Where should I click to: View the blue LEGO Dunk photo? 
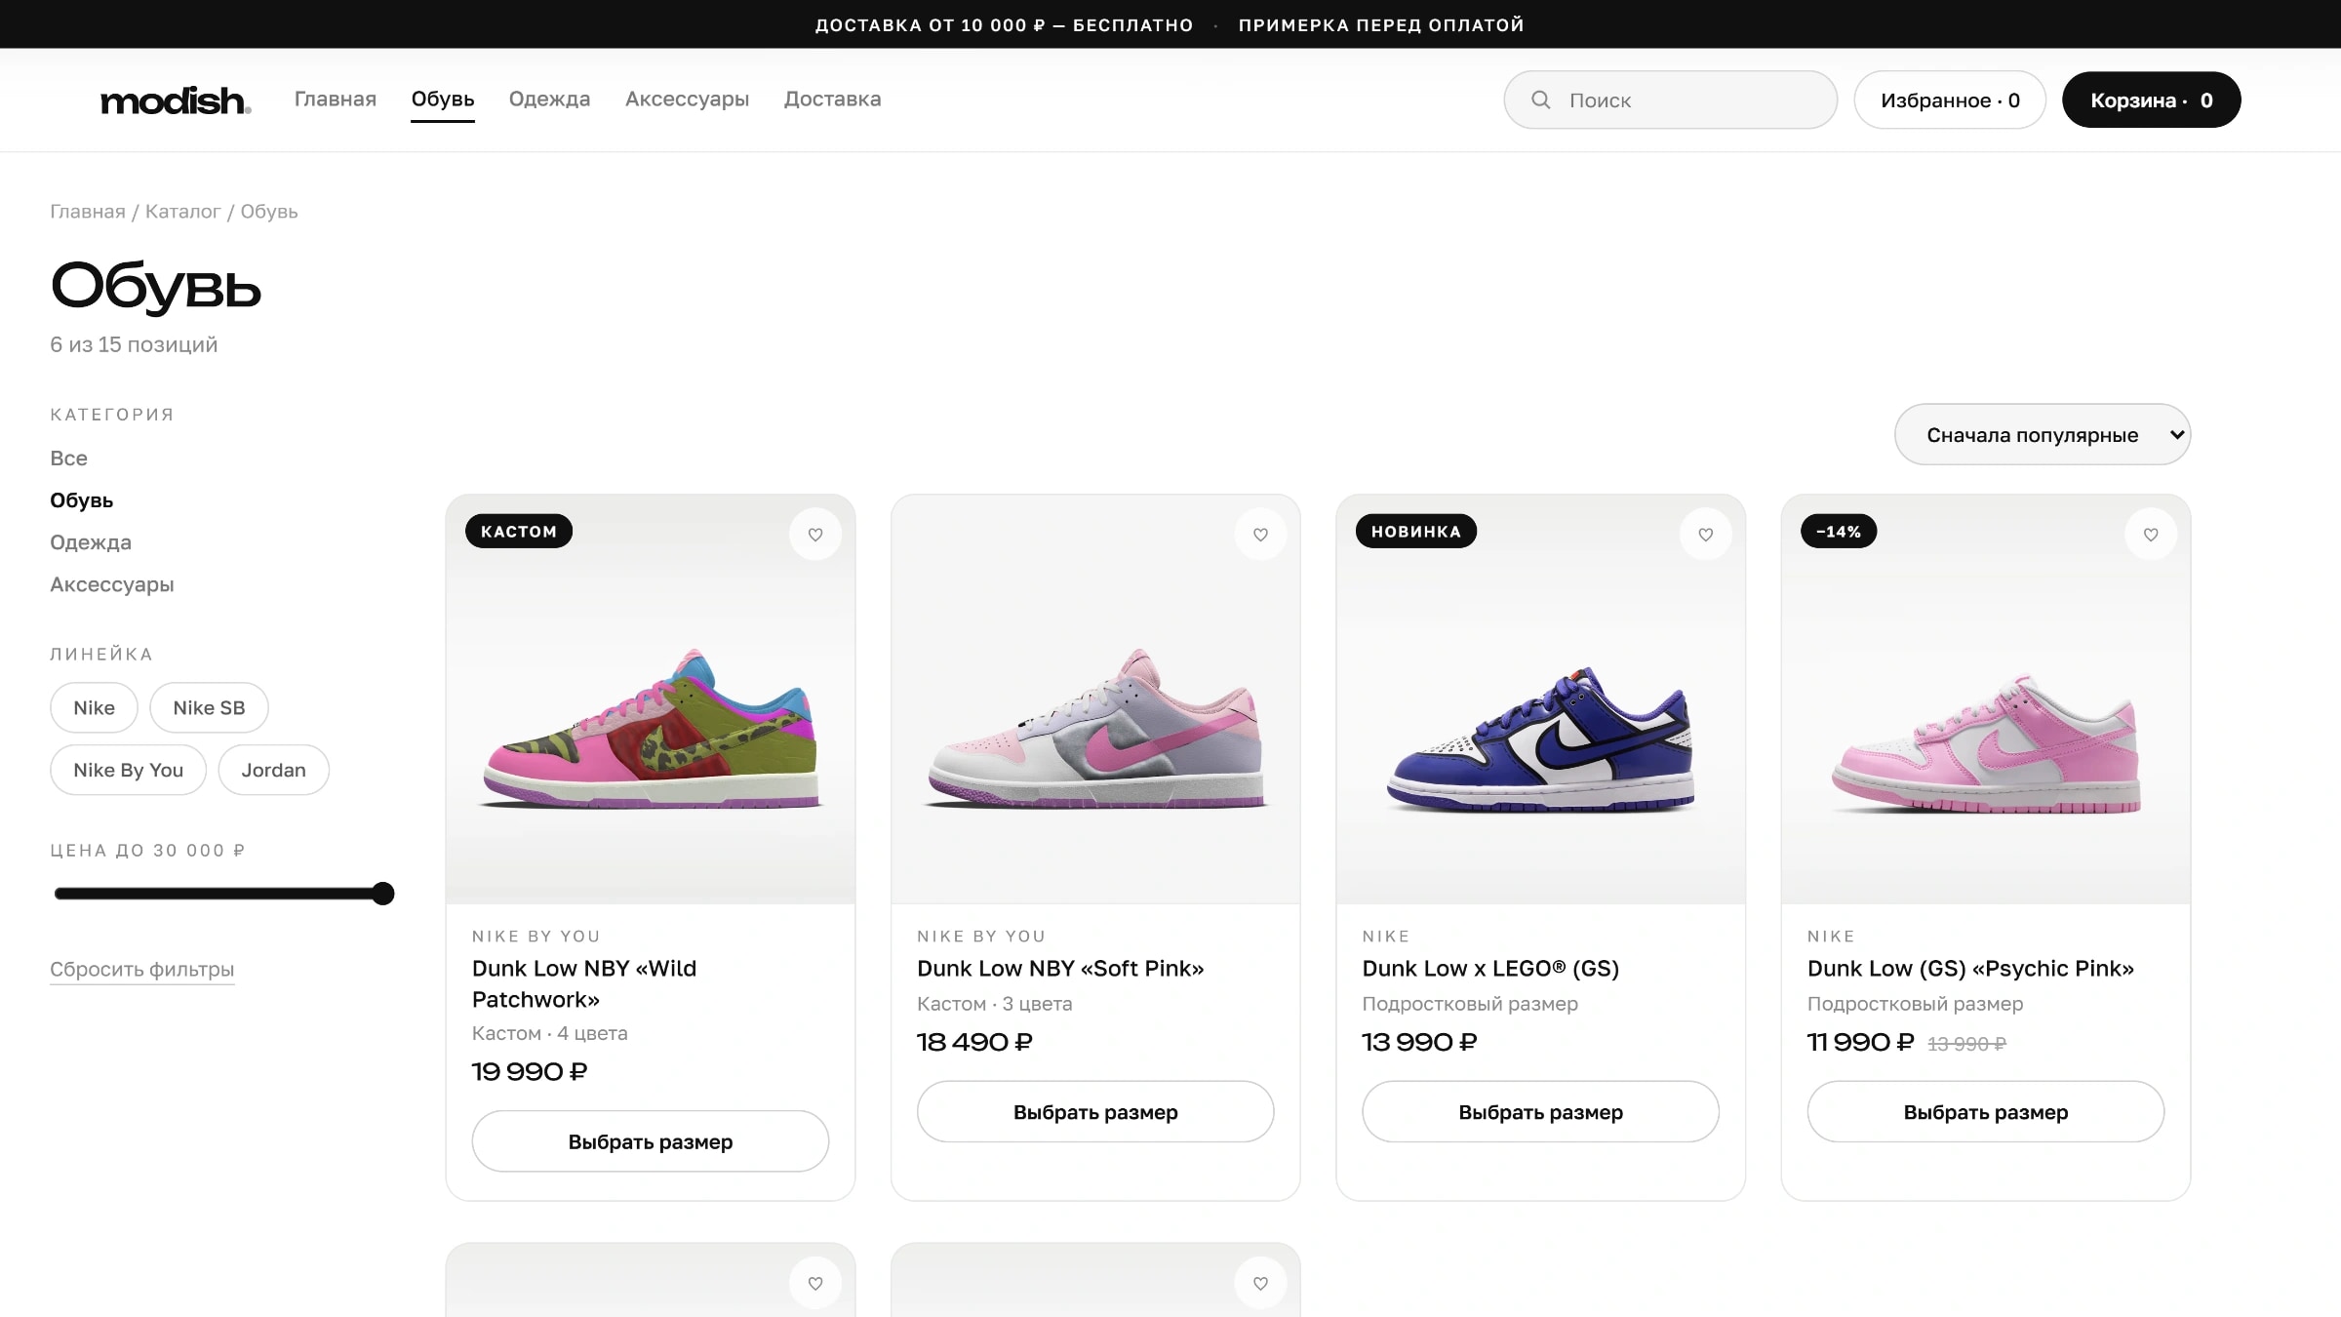(1540, 699)
